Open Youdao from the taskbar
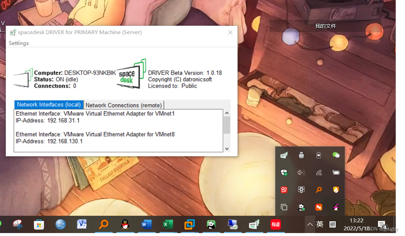This screenshot has width=405, height=236. (x=275, y=224)
